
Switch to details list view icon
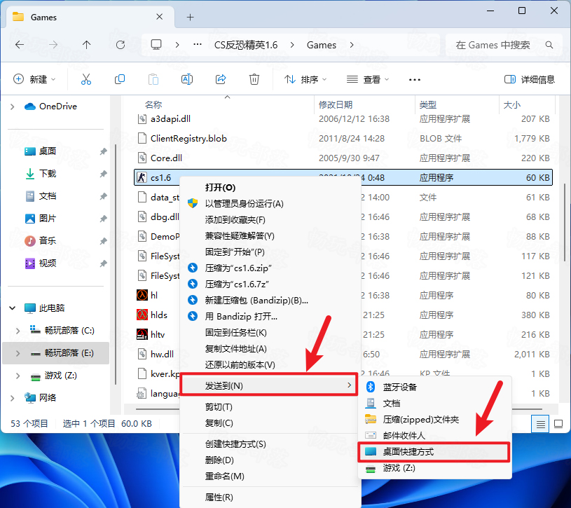[540, 424]
